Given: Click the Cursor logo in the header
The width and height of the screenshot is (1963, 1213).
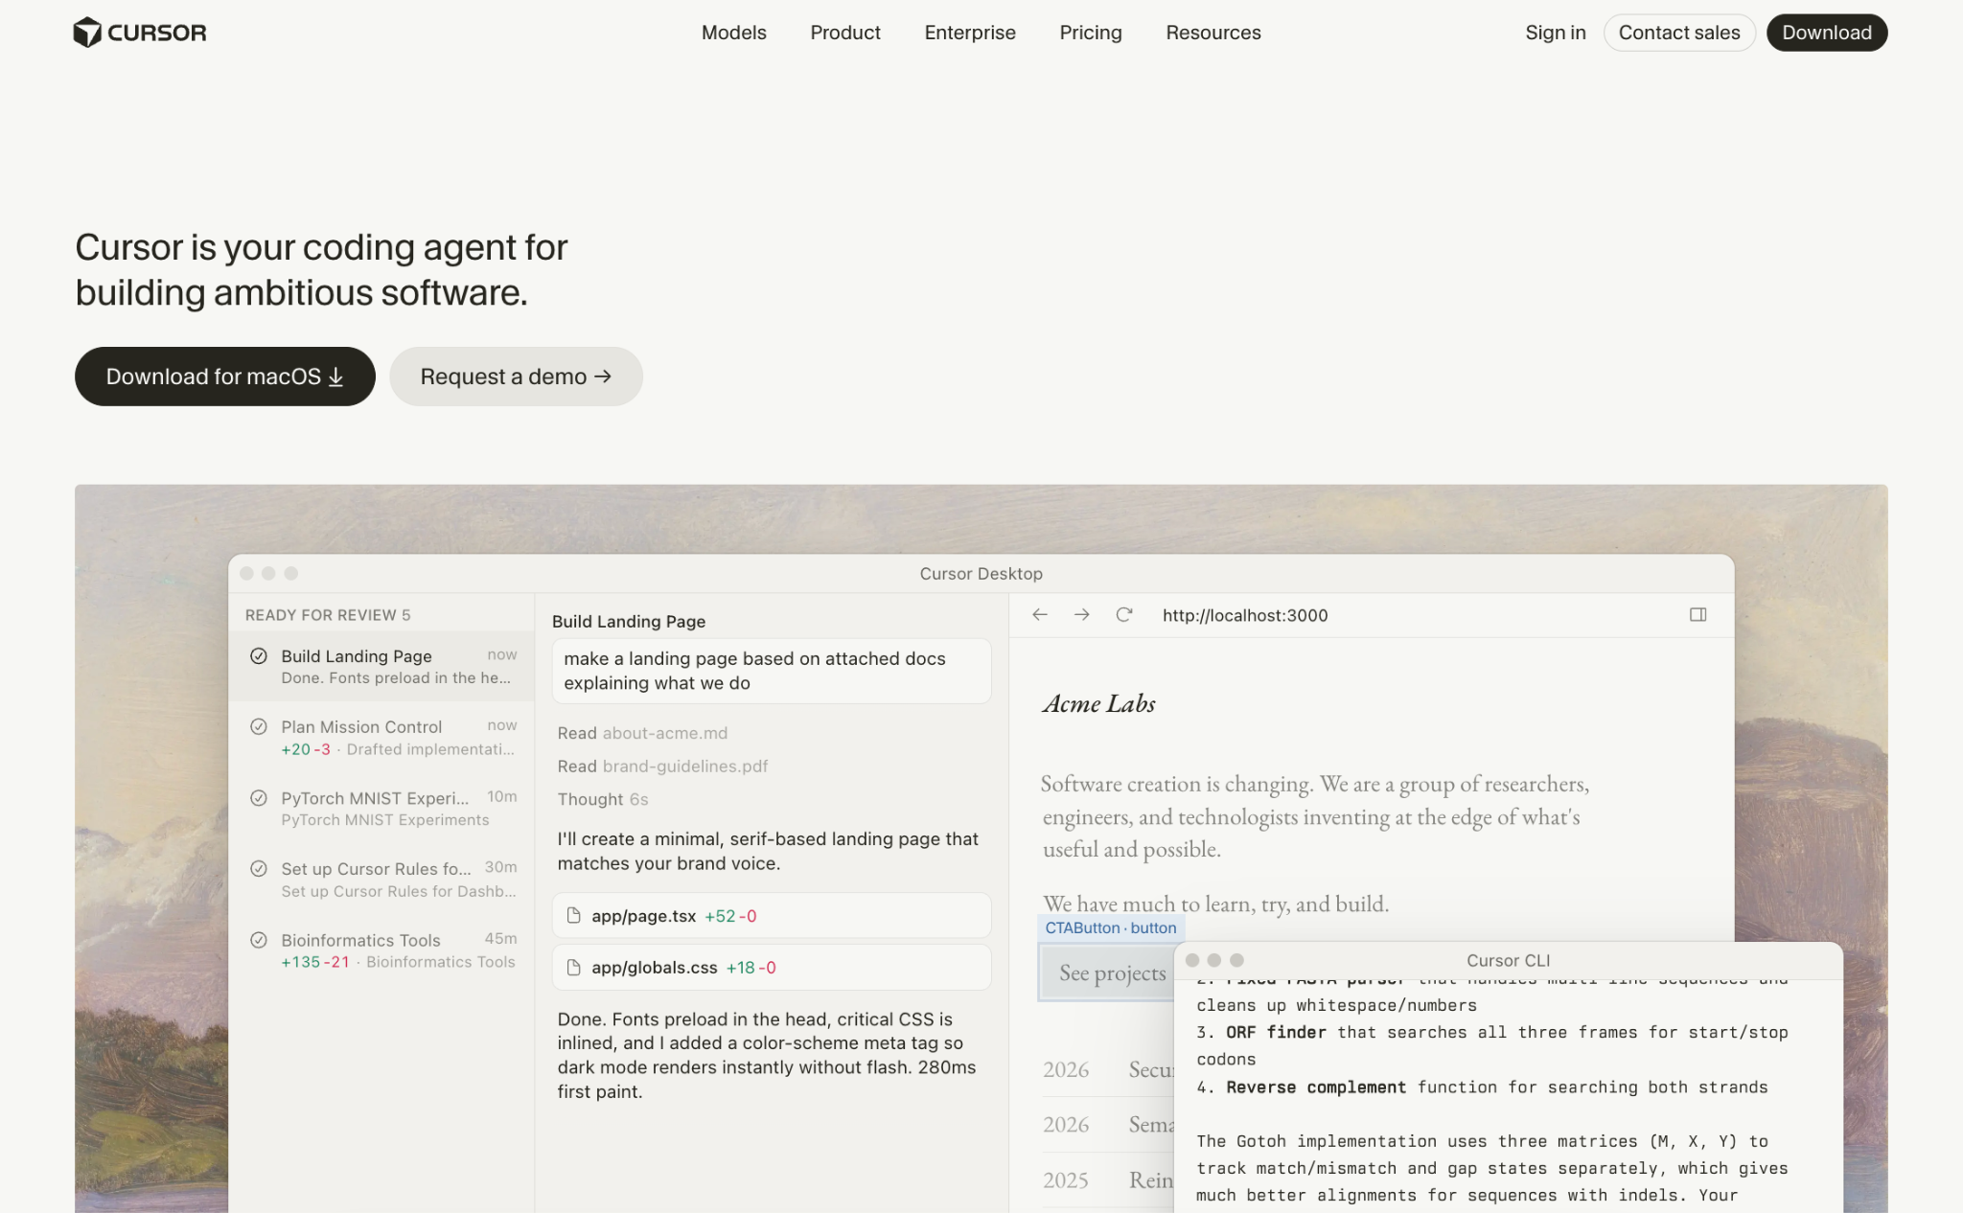Looking at the screenshot, I should tap(140, 33).
